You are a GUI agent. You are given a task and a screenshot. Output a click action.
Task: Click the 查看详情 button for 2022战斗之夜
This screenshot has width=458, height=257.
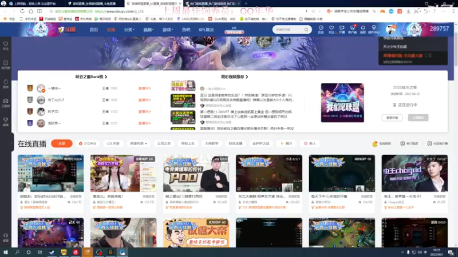[x=392, y=118]
